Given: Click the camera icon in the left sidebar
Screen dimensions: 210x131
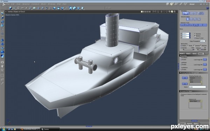Looking at the screenshot, I should point(2,62).
